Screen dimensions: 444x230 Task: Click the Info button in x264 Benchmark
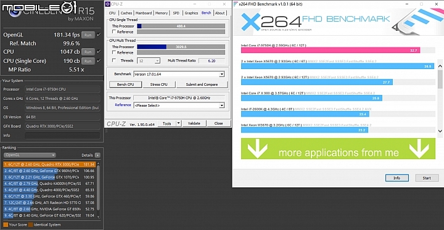click(397, 178)
